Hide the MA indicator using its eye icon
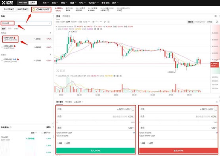This screenshot has width=220, height=156. click(95, 29)
